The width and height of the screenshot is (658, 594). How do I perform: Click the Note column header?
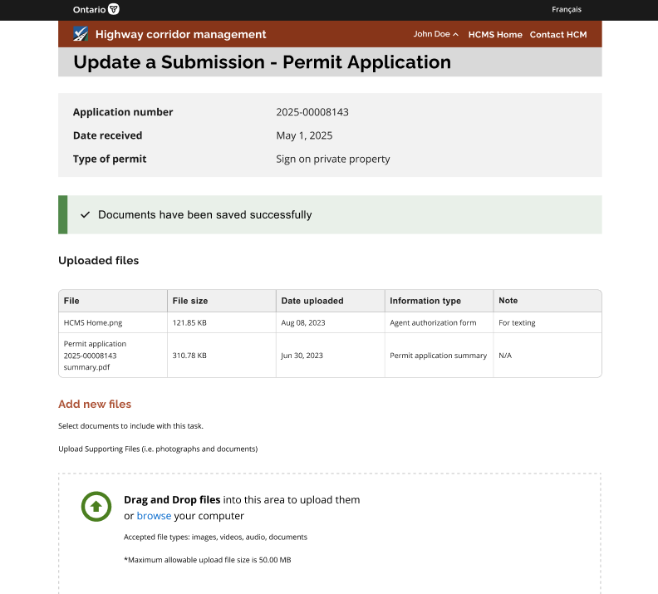508,301
